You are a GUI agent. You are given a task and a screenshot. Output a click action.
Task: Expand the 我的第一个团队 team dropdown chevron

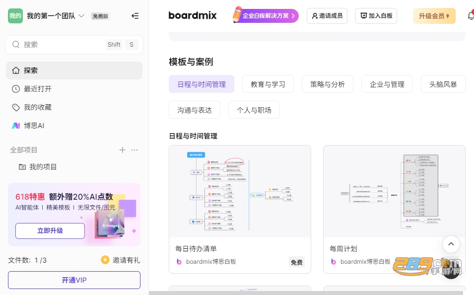(81, 16)
